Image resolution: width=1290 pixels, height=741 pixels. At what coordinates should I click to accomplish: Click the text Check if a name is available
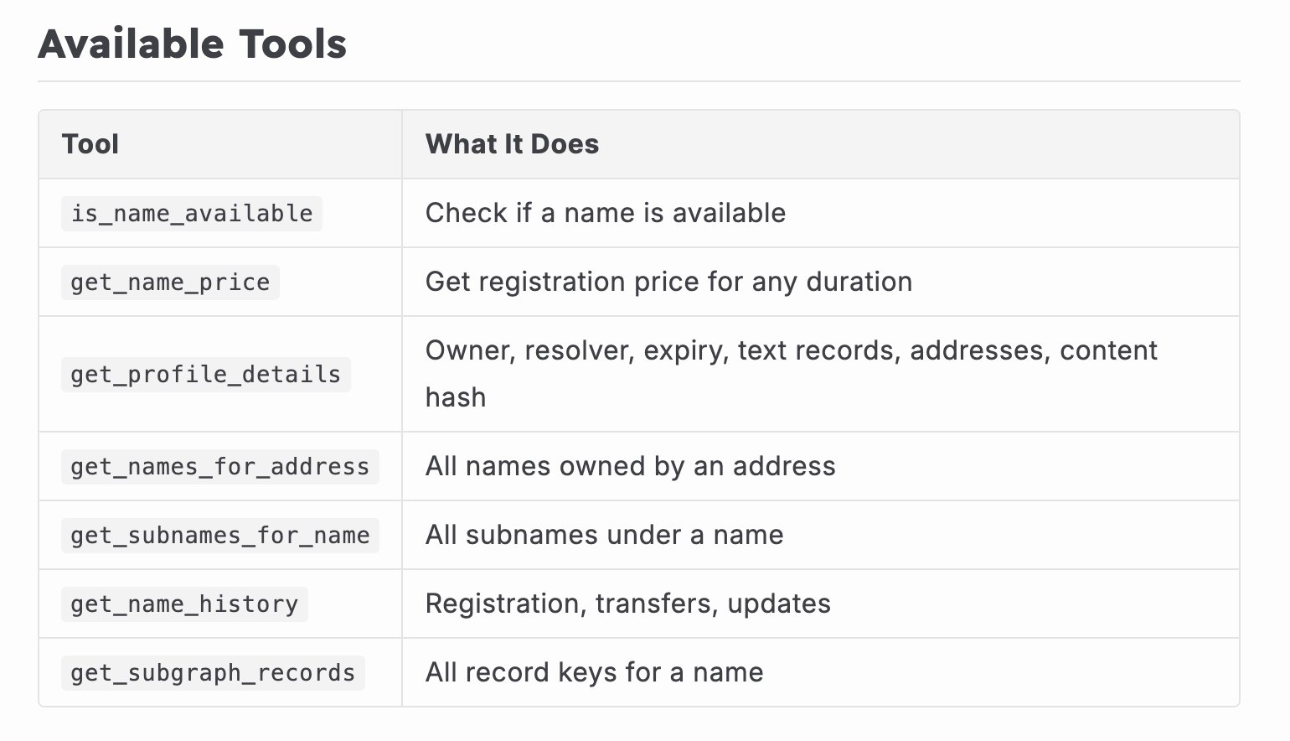click(x=606, y=213)
